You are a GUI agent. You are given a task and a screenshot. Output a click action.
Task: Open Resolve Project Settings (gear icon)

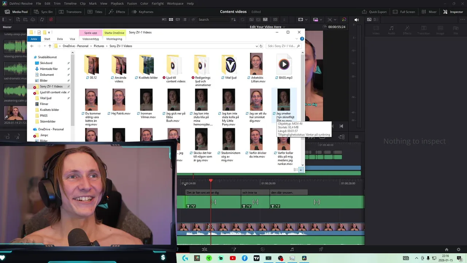(459, 249)
